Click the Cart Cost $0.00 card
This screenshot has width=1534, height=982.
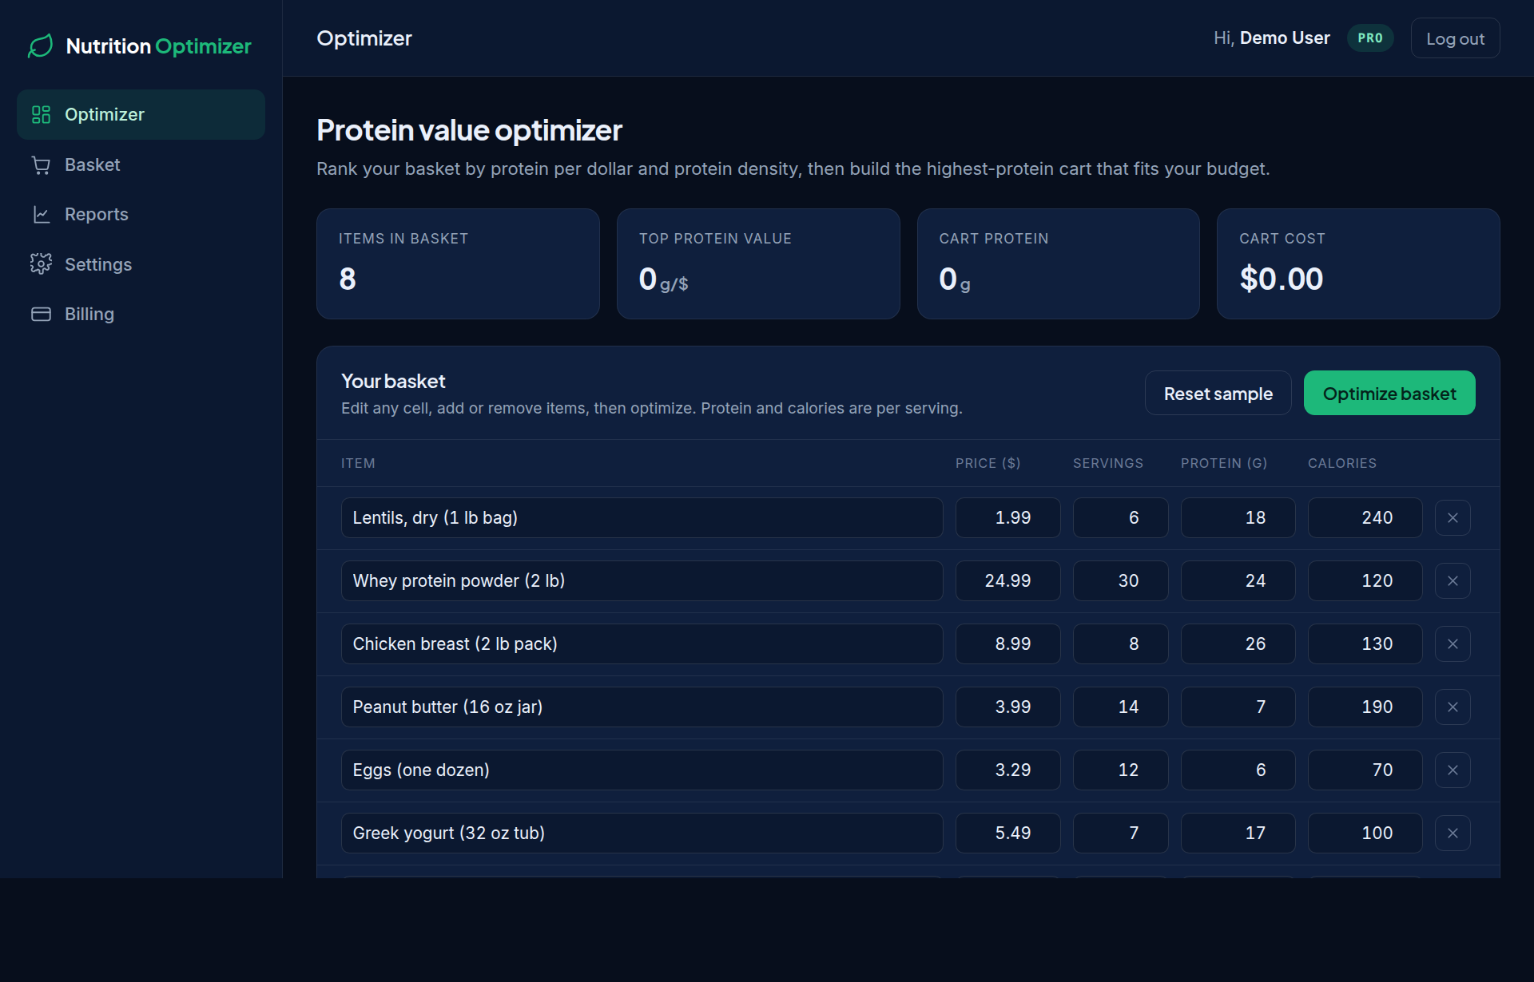1358,264
